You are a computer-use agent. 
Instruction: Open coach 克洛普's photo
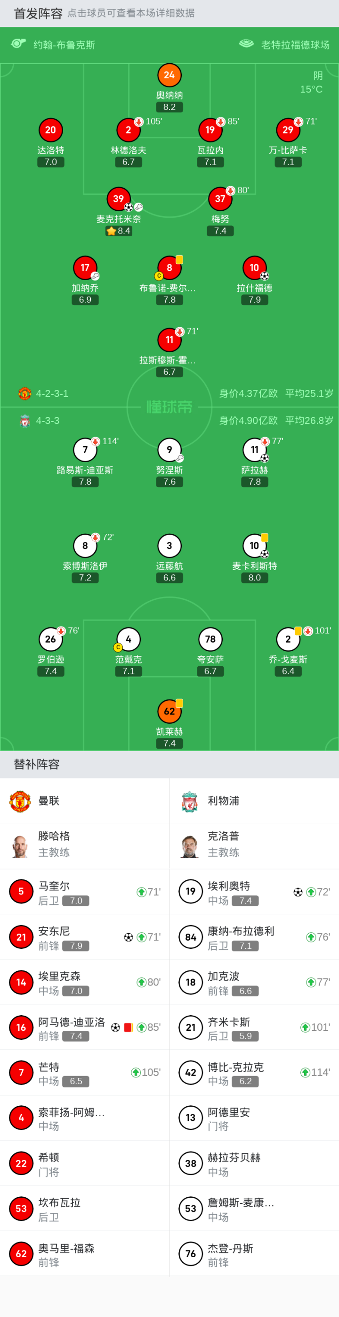190,846
